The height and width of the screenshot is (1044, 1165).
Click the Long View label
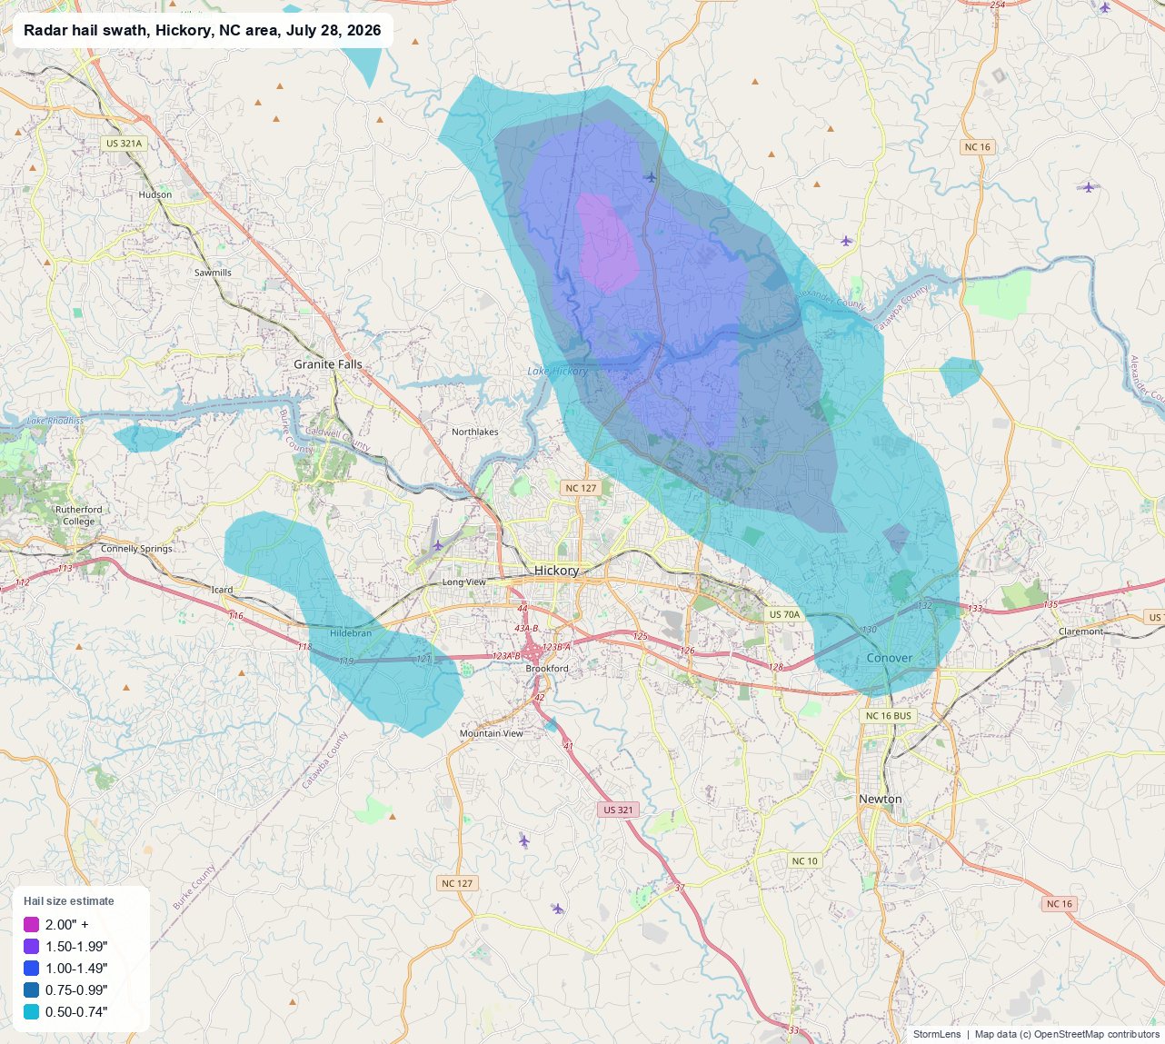coord(463,582)
